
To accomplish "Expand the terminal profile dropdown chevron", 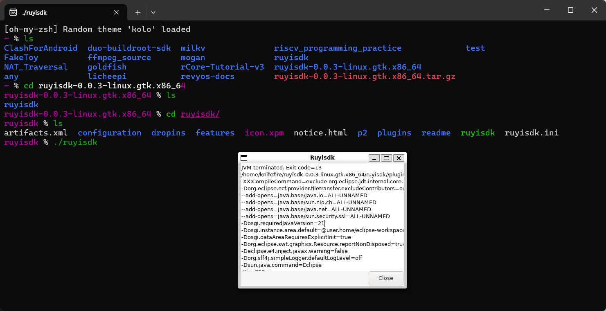I will pyautogui.click(x=153, y=12).
